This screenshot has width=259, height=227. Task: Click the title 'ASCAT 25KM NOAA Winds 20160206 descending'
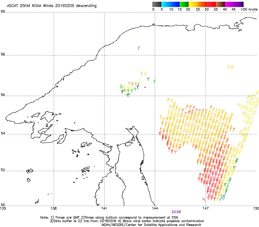(51, 6)
